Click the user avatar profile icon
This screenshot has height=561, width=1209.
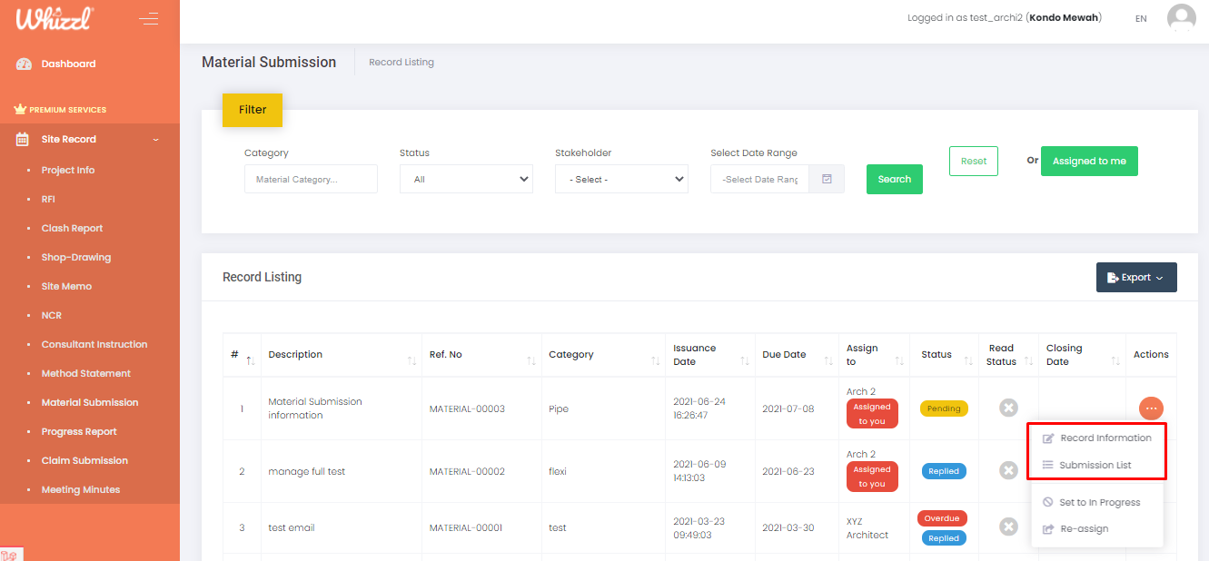1181,18
